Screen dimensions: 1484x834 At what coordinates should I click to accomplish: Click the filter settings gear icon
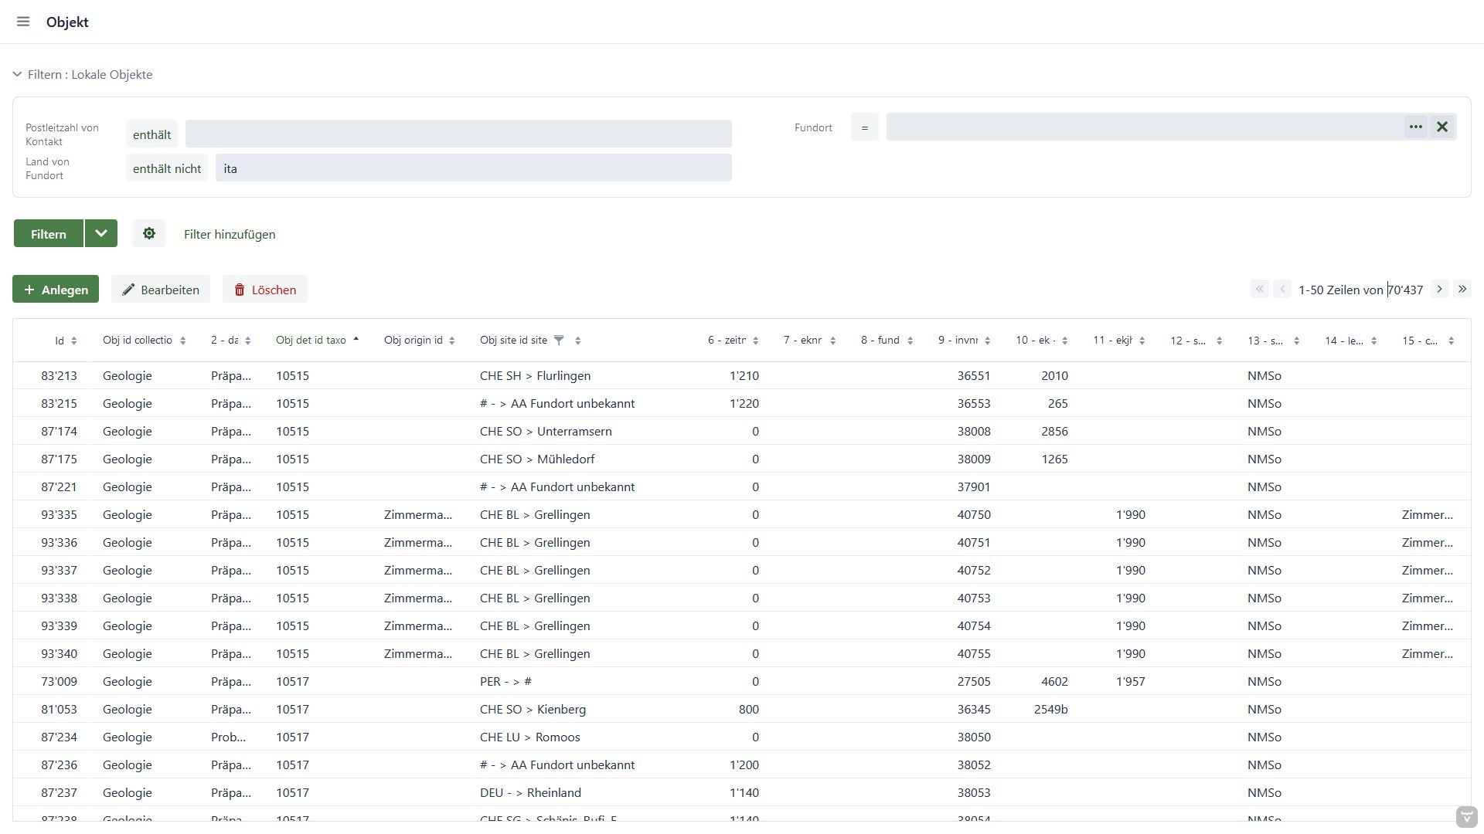point(149,233)
